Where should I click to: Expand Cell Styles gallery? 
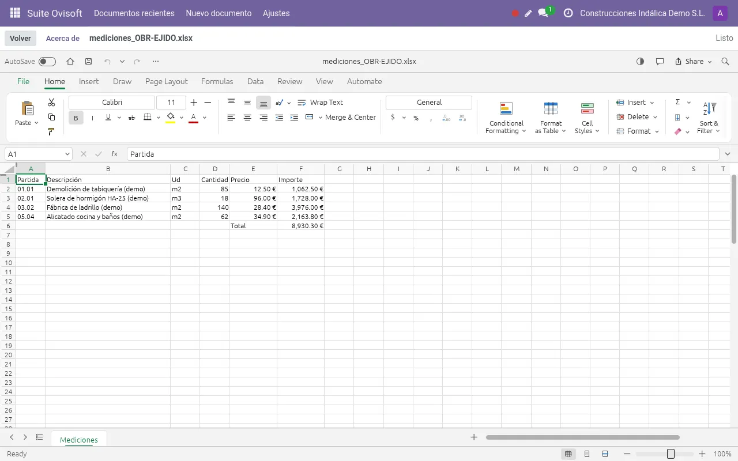pos(587,118)
